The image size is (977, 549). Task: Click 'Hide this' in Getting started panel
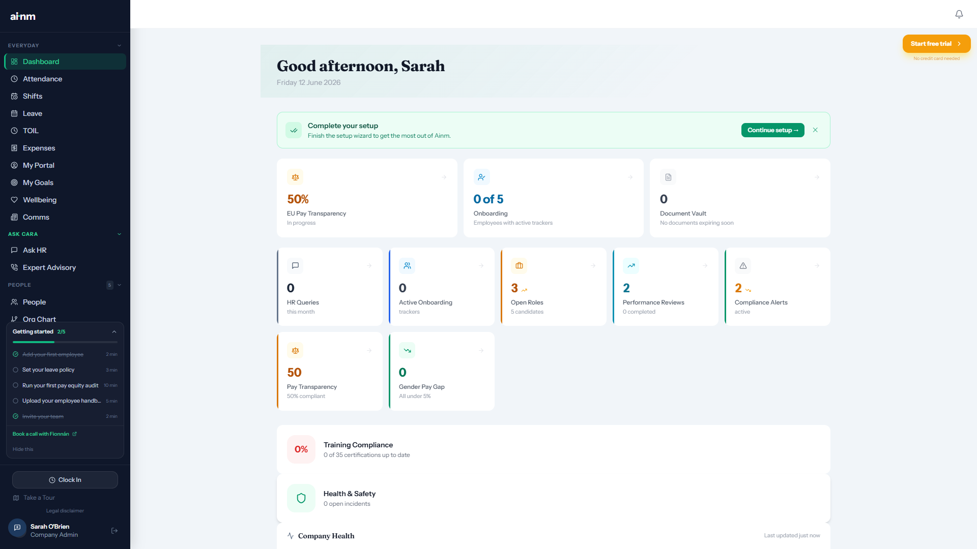(23, 449)
